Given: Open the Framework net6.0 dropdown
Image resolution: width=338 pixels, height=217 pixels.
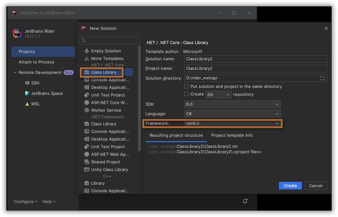Looking at the screenshot, I should click(x=232, y=123).
